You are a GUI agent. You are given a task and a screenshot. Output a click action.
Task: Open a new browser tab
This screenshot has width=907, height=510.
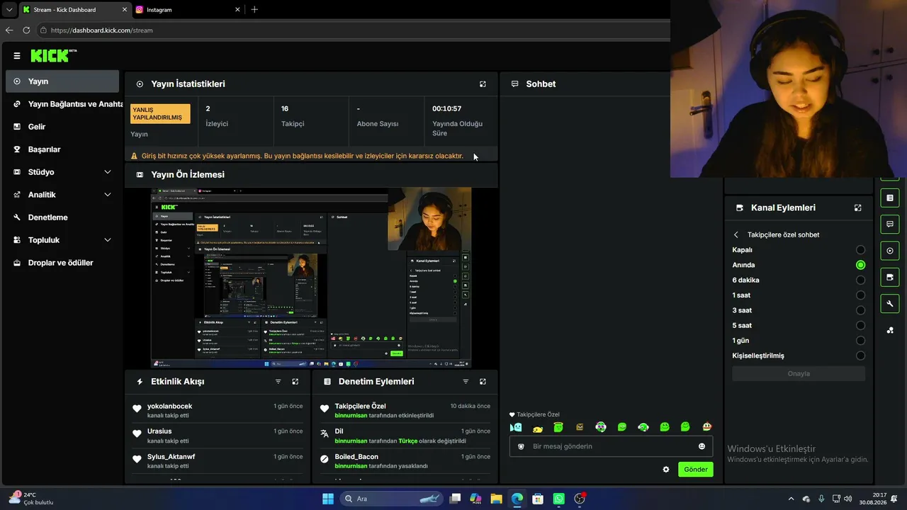[254, 10]
